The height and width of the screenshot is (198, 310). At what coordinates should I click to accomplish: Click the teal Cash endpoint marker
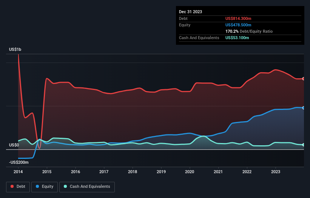coord(304,145)
